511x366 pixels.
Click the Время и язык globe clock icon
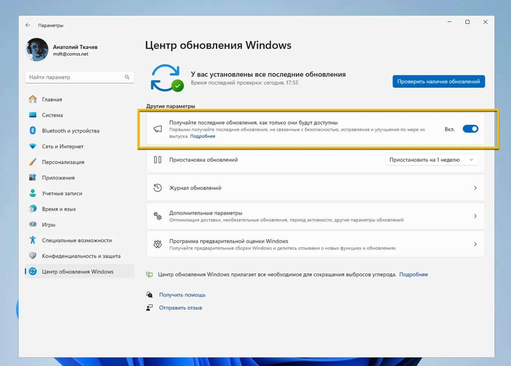click(x=33, y=209)
